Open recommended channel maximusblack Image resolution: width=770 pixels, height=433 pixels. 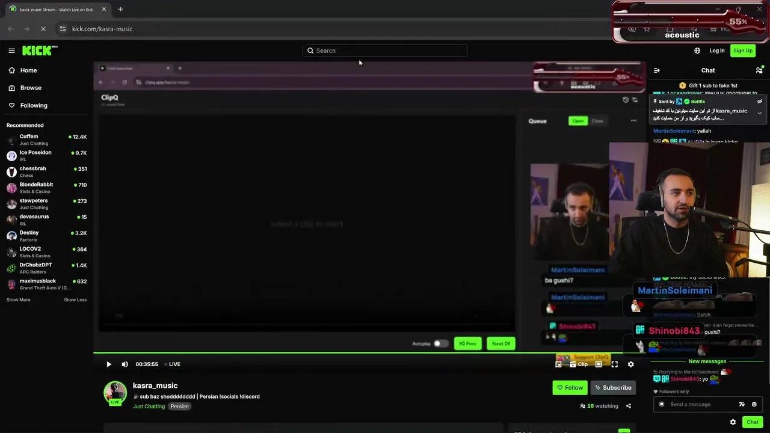click(x=46, y=284)
